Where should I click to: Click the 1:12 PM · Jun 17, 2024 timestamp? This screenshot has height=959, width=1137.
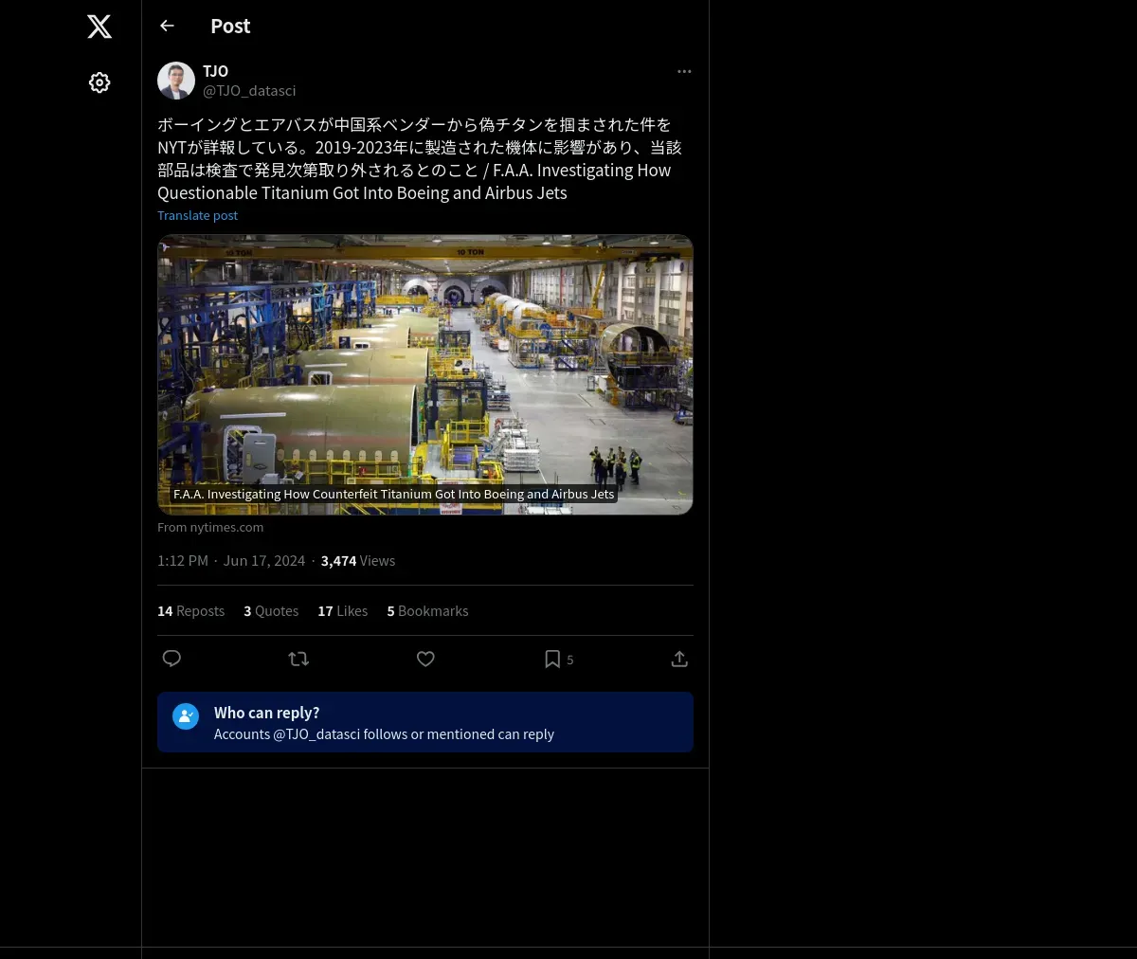[x=231, y=561]
